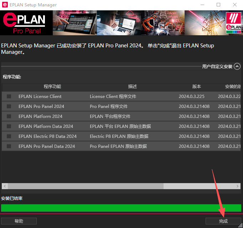Screen dimensions: 243x228
Task: Click the EPLAN 平台 EPLAN 原始主数据 description
Action: 120,126
